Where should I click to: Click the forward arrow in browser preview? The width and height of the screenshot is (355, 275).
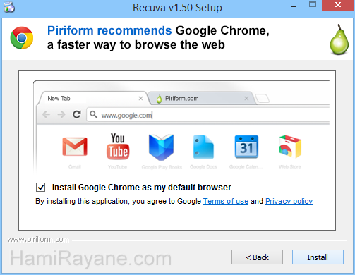point(61,115)
